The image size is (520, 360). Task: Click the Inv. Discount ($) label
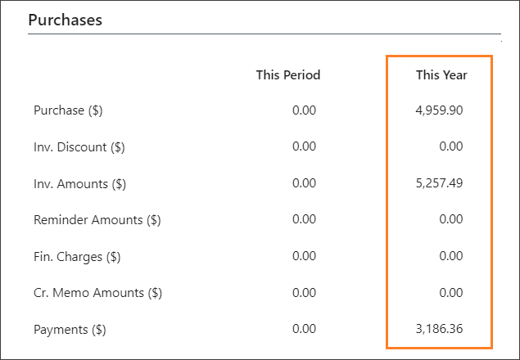coord(79,146)
